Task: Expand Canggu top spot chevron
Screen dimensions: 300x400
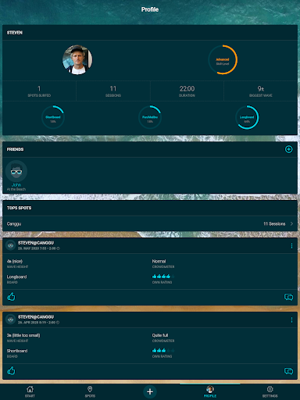Action: coord(291,223)
